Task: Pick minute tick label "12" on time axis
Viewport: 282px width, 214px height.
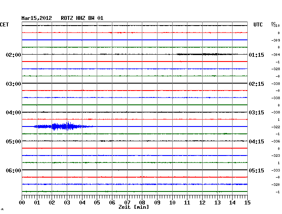Action: tap(202, 202)
